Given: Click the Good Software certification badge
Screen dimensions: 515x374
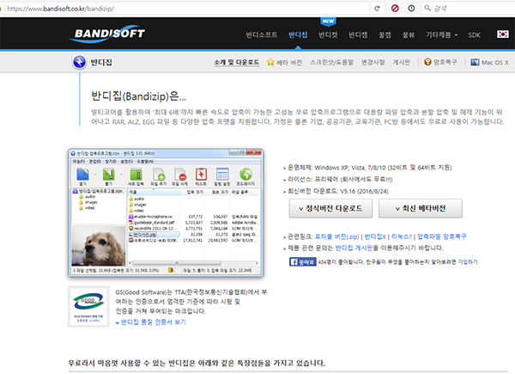Looking at the screenshot, I should [88, 307].
